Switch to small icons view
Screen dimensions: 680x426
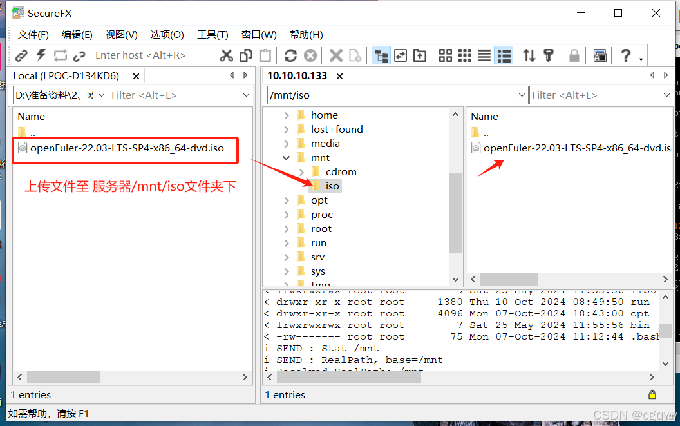[x=465, y=55]
